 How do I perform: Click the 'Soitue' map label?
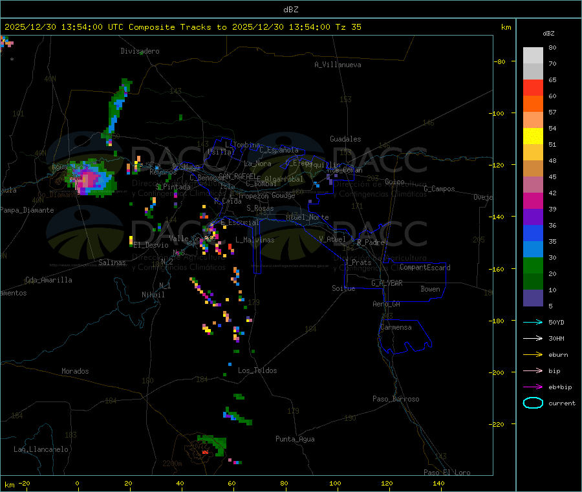pyautogui.click(x=344, y=288)
